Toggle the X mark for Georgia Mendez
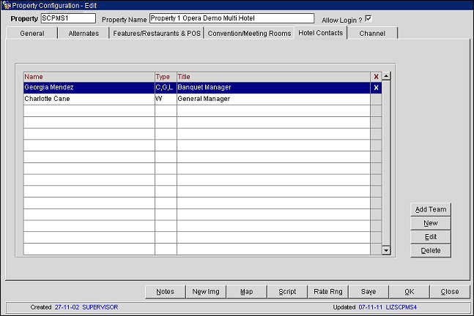Viewport: 474px width, 316px height. [x=376, y=88]
